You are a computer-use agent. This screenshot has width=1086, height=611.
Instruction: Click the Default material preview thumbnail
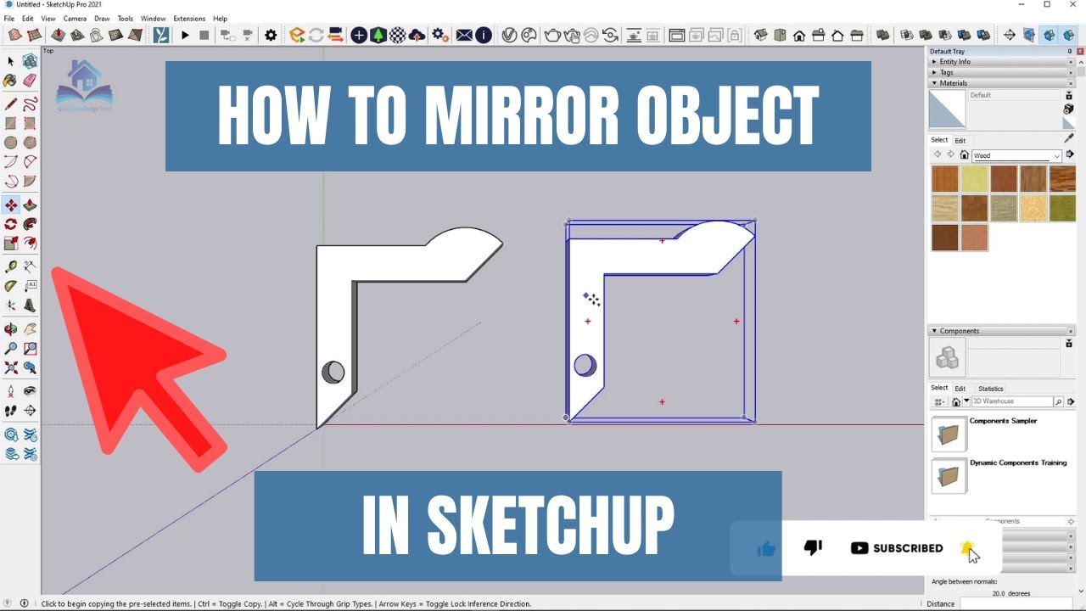[x=947, y=110]
